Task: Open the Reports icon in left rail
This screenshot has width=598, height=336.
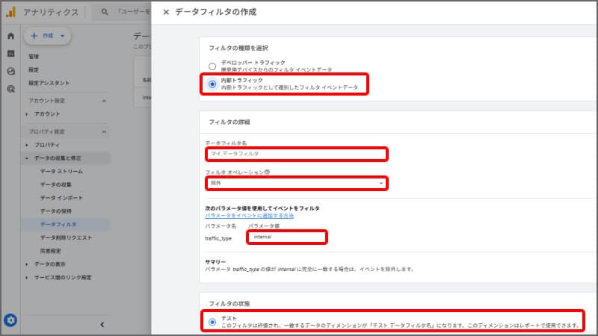Action: click(10, 54)
